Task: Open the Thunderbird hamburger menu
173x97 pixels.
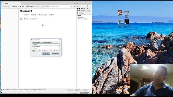Action: tap(75, 7)
